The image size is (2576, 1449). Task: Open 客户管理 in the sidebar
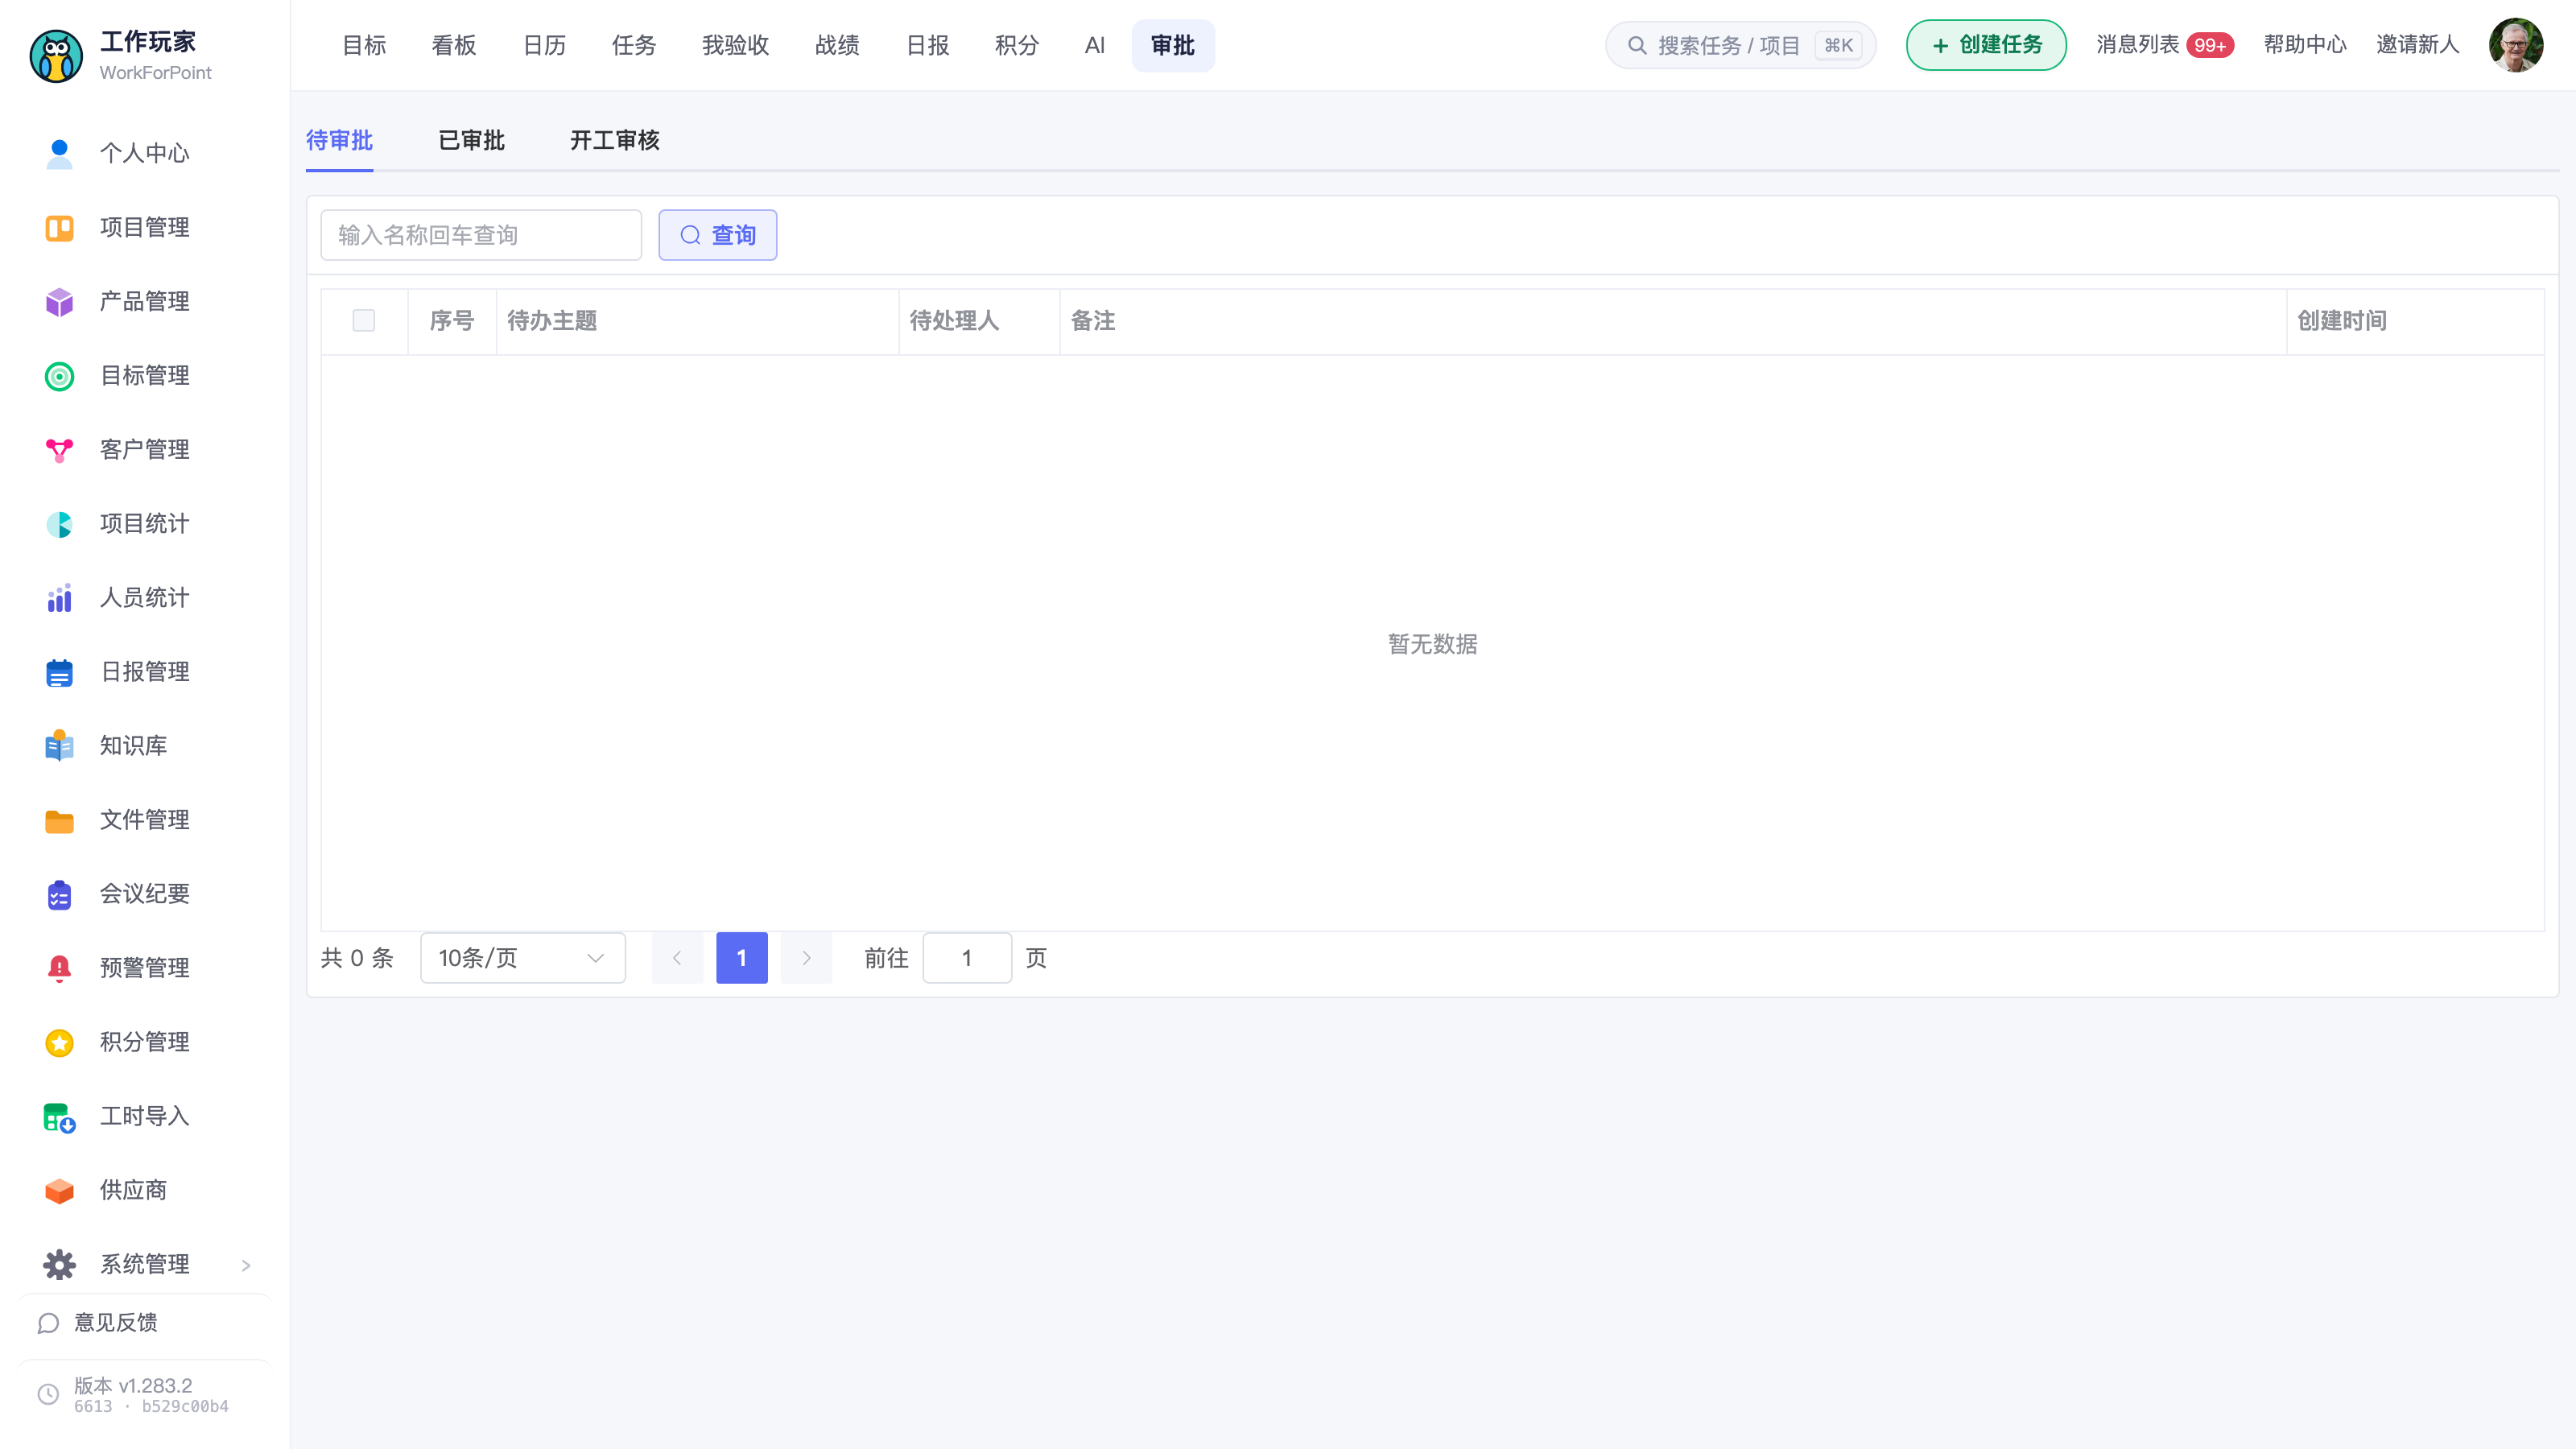(x=145, y=450)
